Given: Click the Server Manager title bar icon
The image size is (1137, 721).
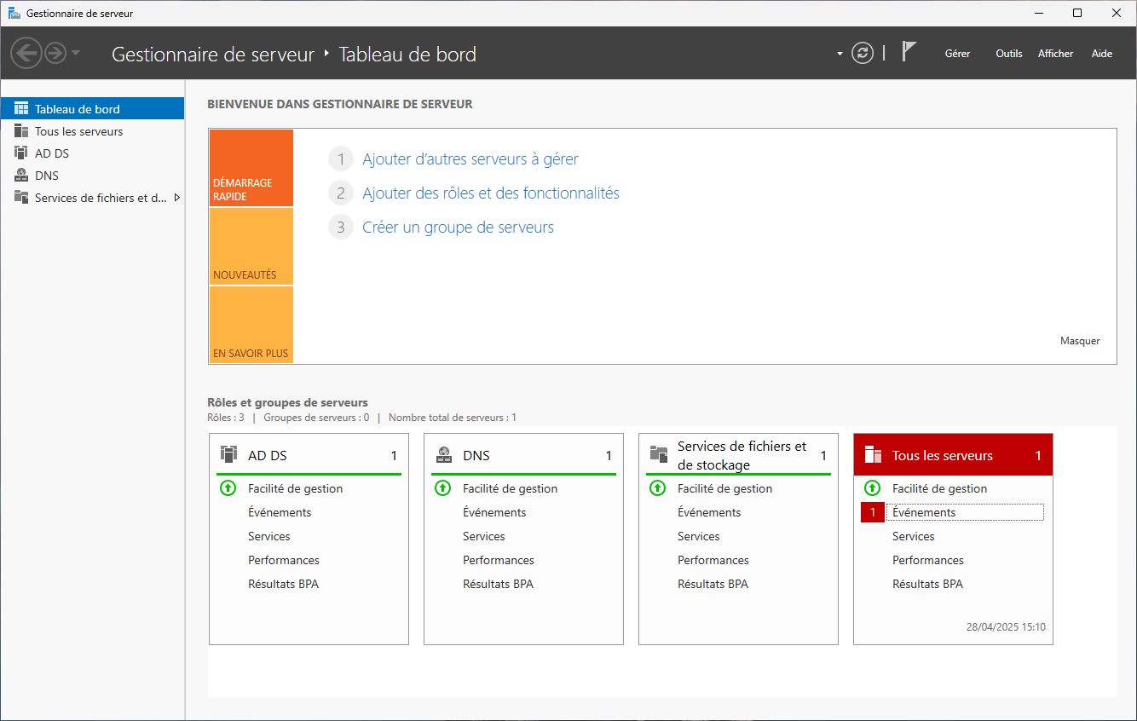Looking at the screenshot, I should (14, 13).
